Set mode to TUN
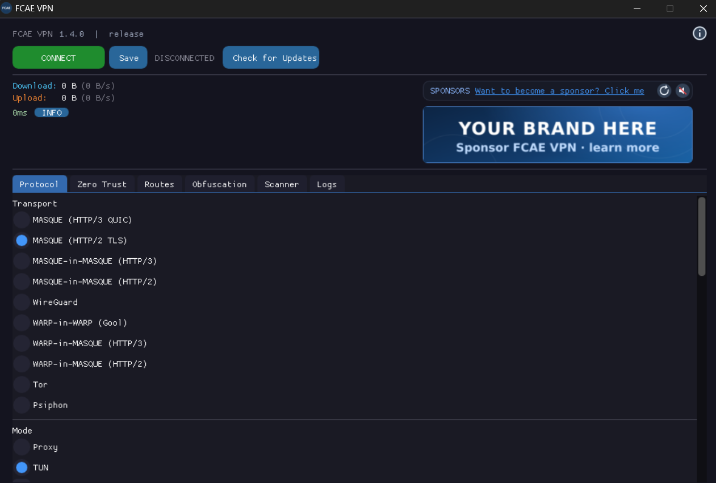The height and width of the screenshot is (483, 716). pos(31,468)
